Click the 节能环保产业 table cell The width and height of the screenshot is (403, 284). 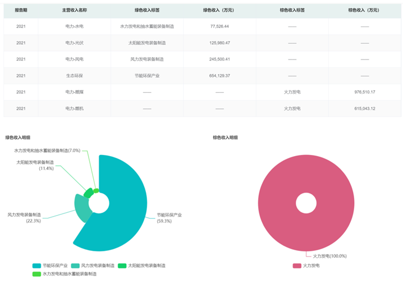(147, 76)
